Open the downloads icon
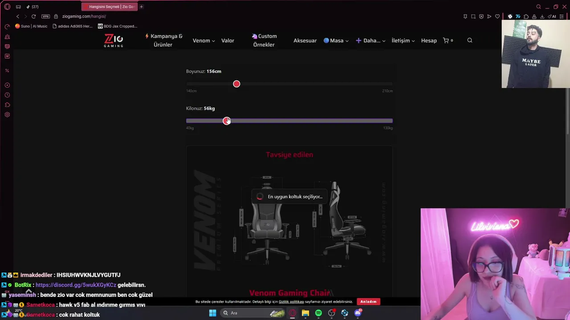The width and height of the screenshot is (570, 320). coord(542,16)
